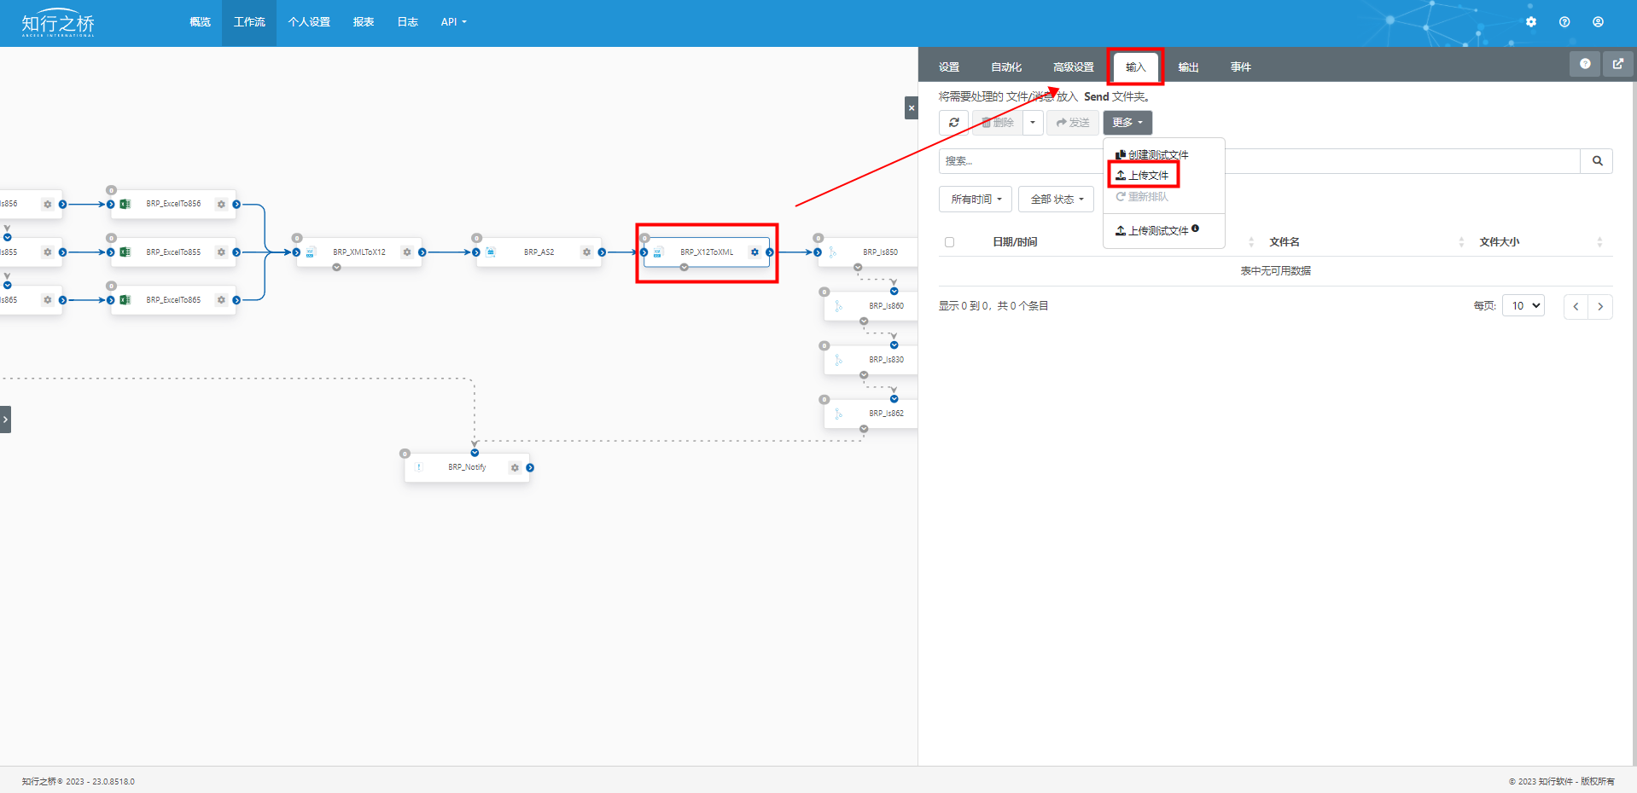
Task: Select 上传文件 from the dropdown menu
Action: [x=1144, y=176]
